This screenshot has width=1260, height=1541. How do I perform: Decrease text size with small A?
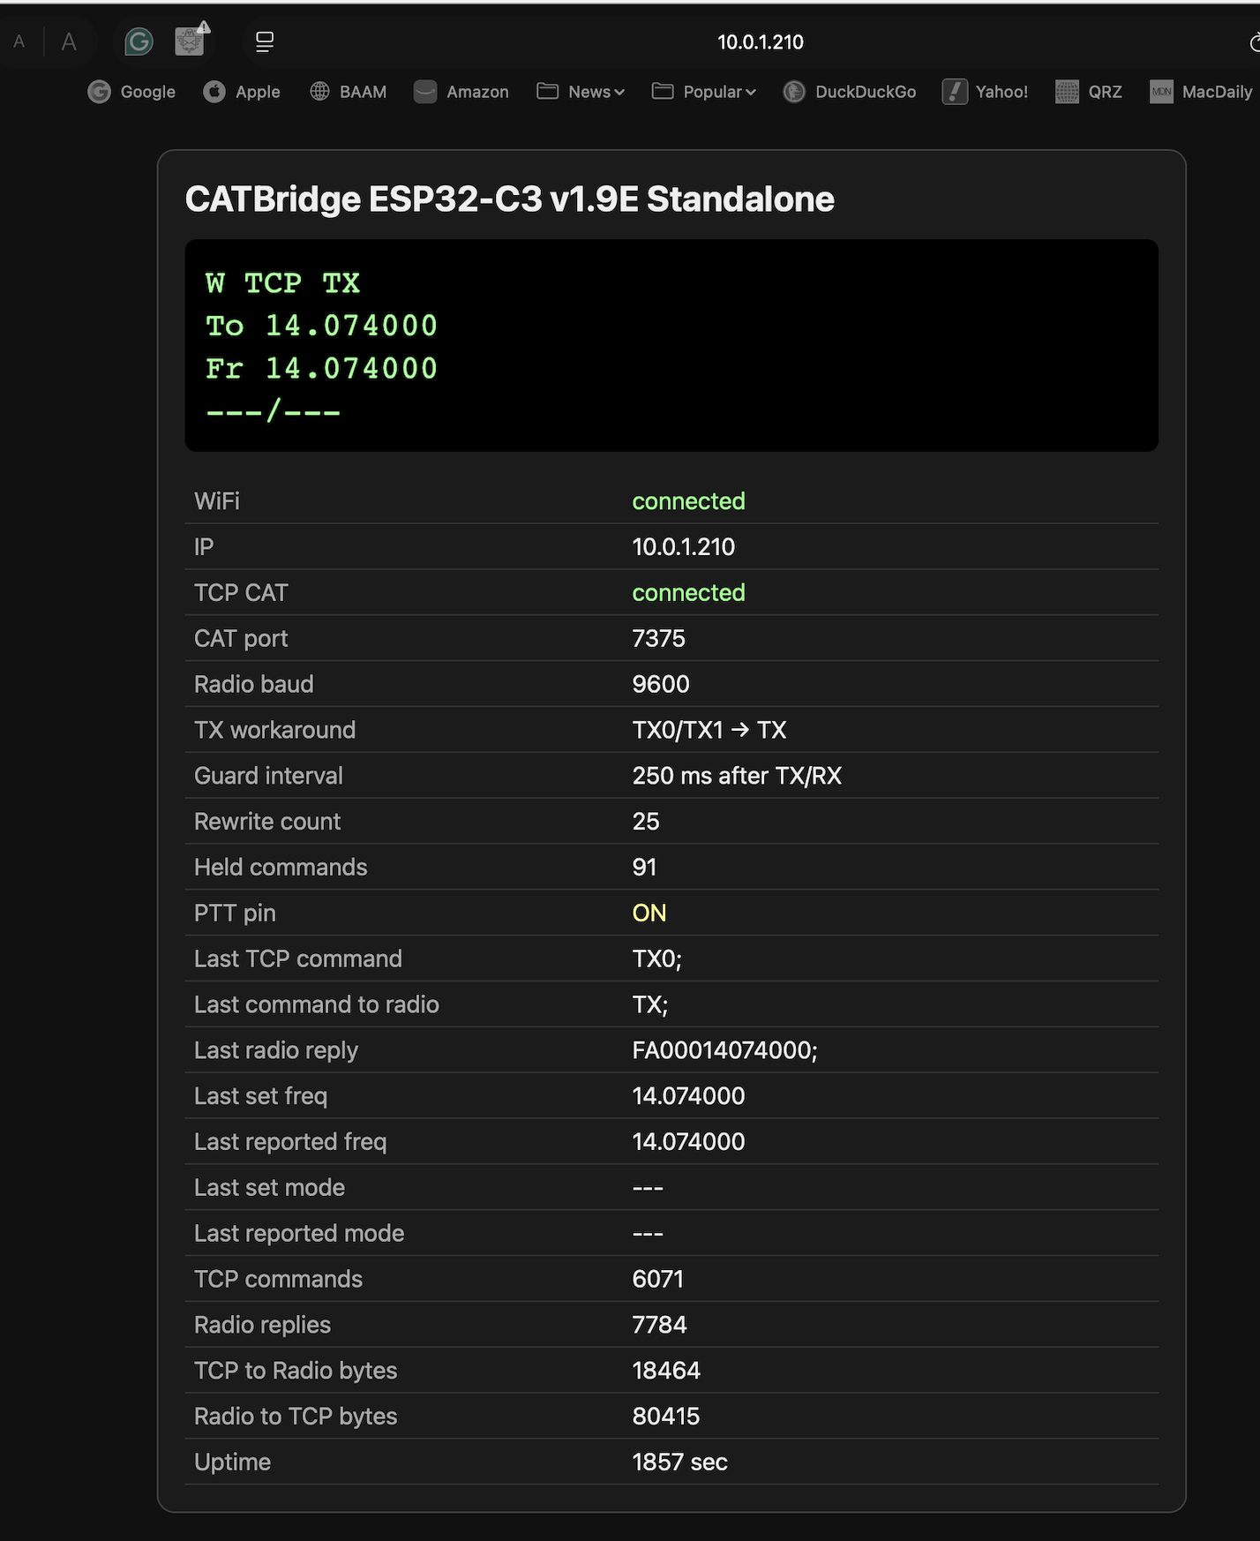coord(19,41)
